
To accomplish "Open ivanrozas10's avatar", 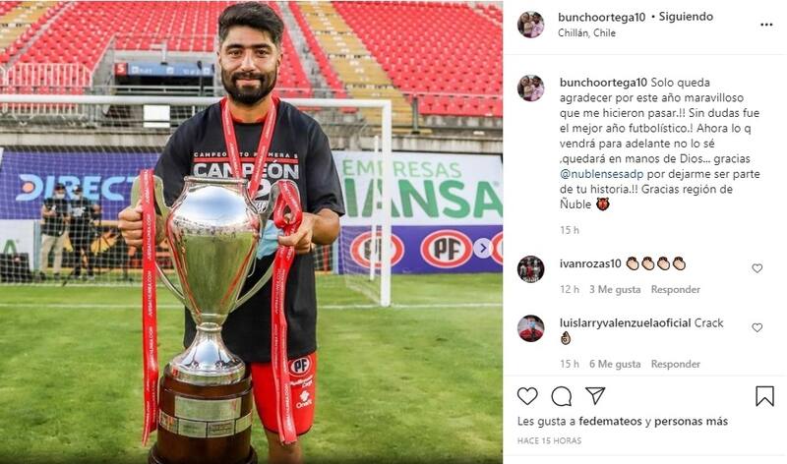I will [x=530, y=269].
